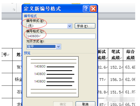This screenshot has width=140, height=106.
Task: Click the name cell starting with 杨金
Action: (x=17, y=79)
